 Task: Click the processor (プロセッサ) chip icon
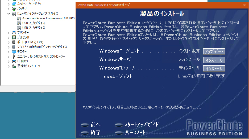pos(14,37)
